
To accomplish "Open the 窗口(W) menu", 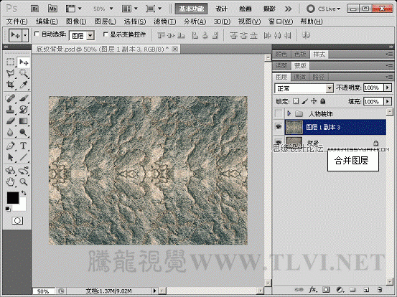I will click(x=281, y=22).
